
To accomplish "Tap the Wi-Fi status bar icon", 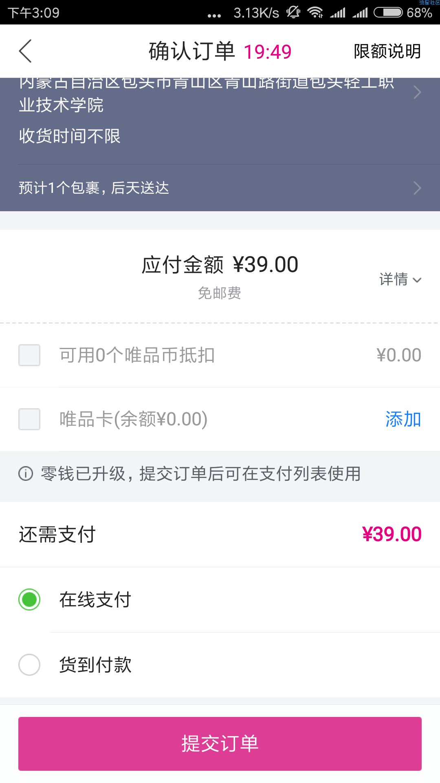I will 315,13.
